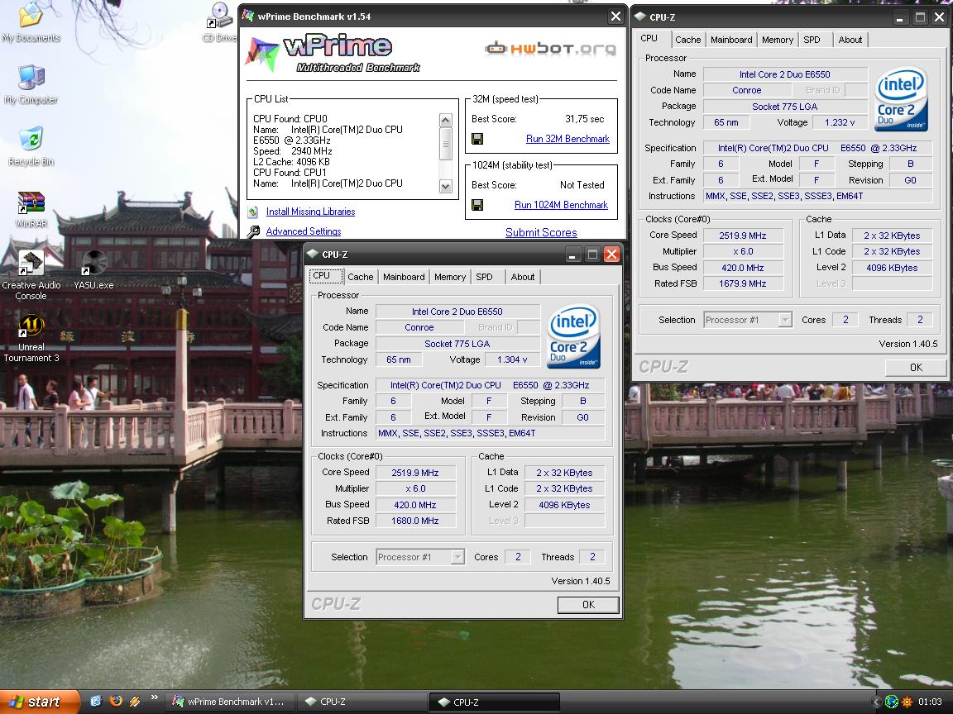Switch to Cache tab in right CPU-Z window
This screenshot has width=953, height=714.
(x=688, y=40)
